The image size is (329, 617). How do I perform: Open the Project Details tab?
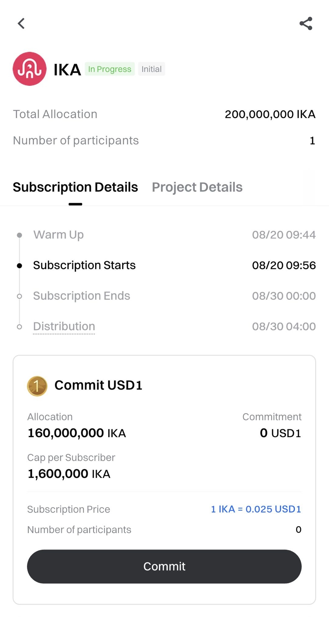pos(197,187)
